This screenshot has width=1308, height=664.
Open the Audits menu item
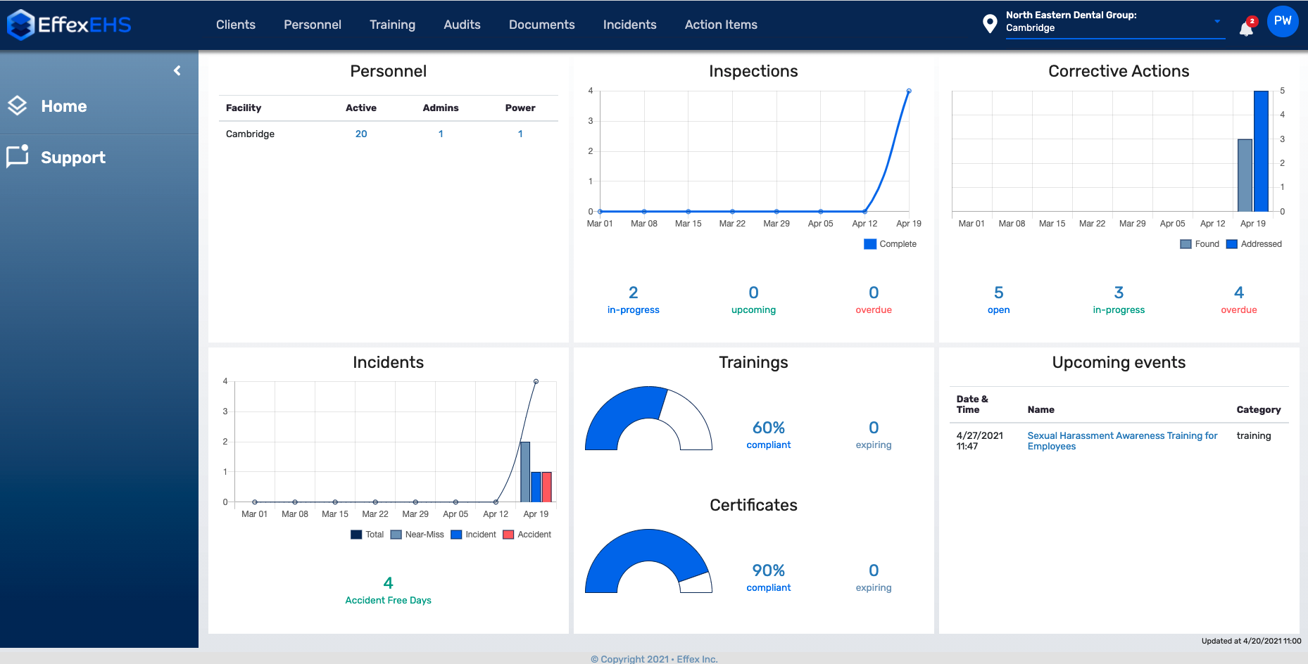coord(462,24)
